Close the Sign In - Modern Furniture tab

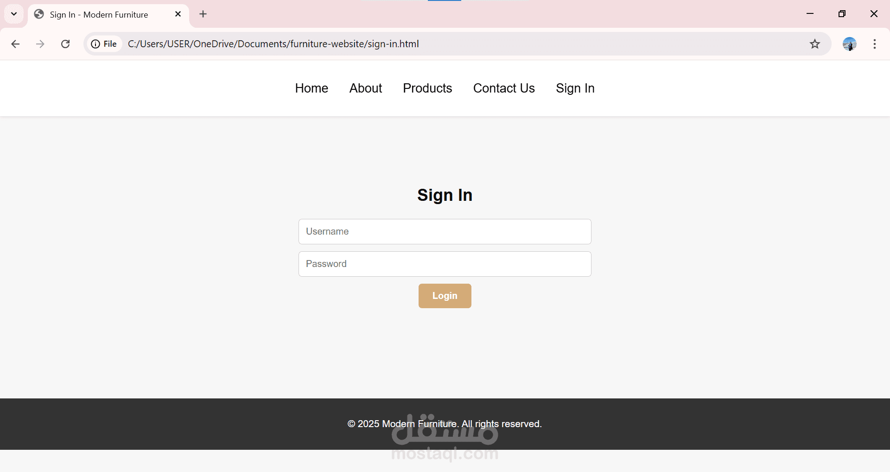pos(178,14)
